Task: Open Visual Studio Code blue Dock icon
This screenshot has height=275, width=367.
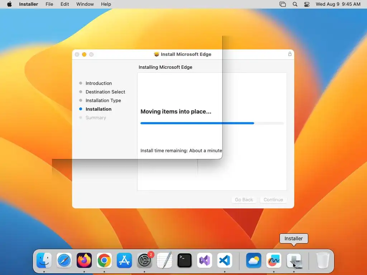Action: [x=225, y=260]
